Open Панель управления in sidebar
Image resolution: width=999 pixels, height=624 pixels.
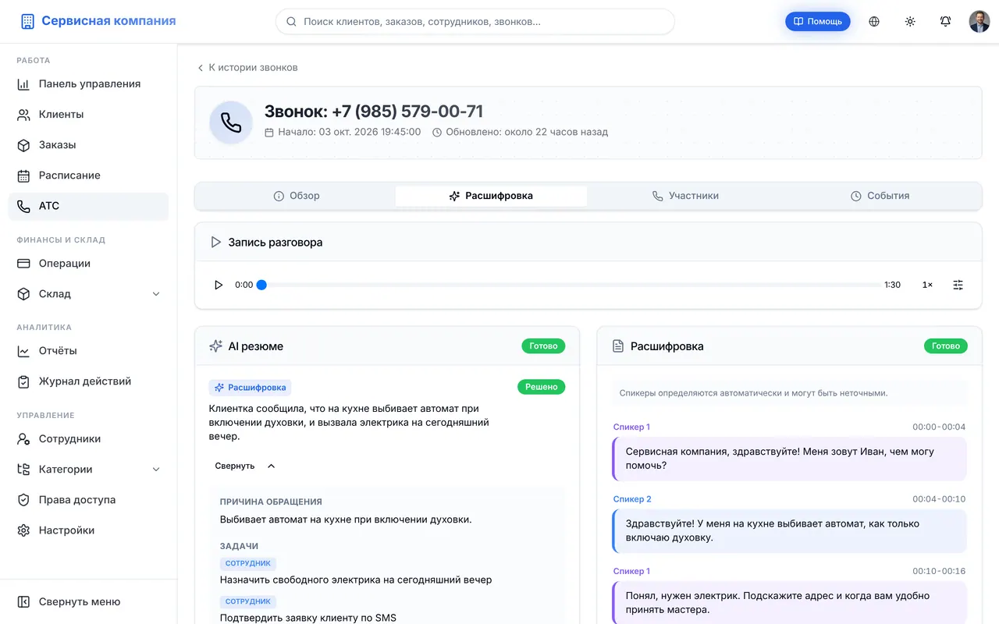click(88, 84)
